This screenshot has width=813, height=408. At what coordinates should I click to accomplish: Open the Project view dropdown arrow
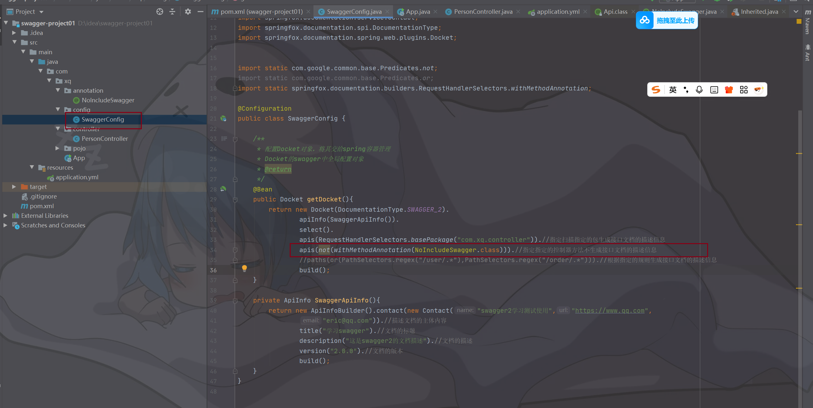coord(41,12)
